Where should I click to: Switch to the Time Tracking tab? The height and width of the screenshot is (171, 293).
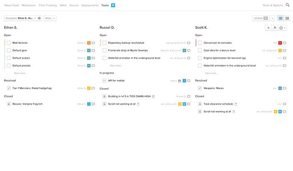tap(48, 5)
